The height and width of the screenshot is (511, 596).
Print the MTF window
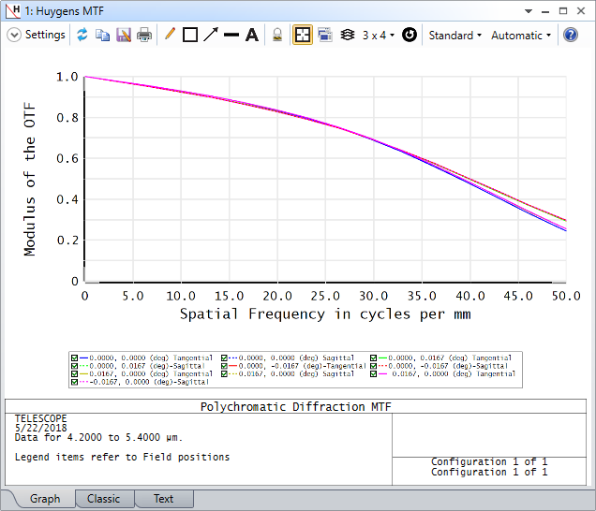click(x=144, y=36)
